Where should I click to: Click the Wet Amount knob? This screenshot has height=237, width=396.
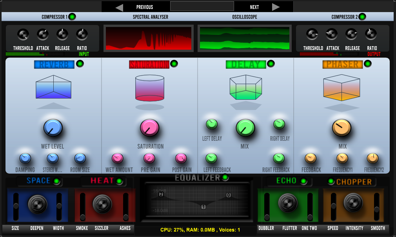click(x=118, y=158)
